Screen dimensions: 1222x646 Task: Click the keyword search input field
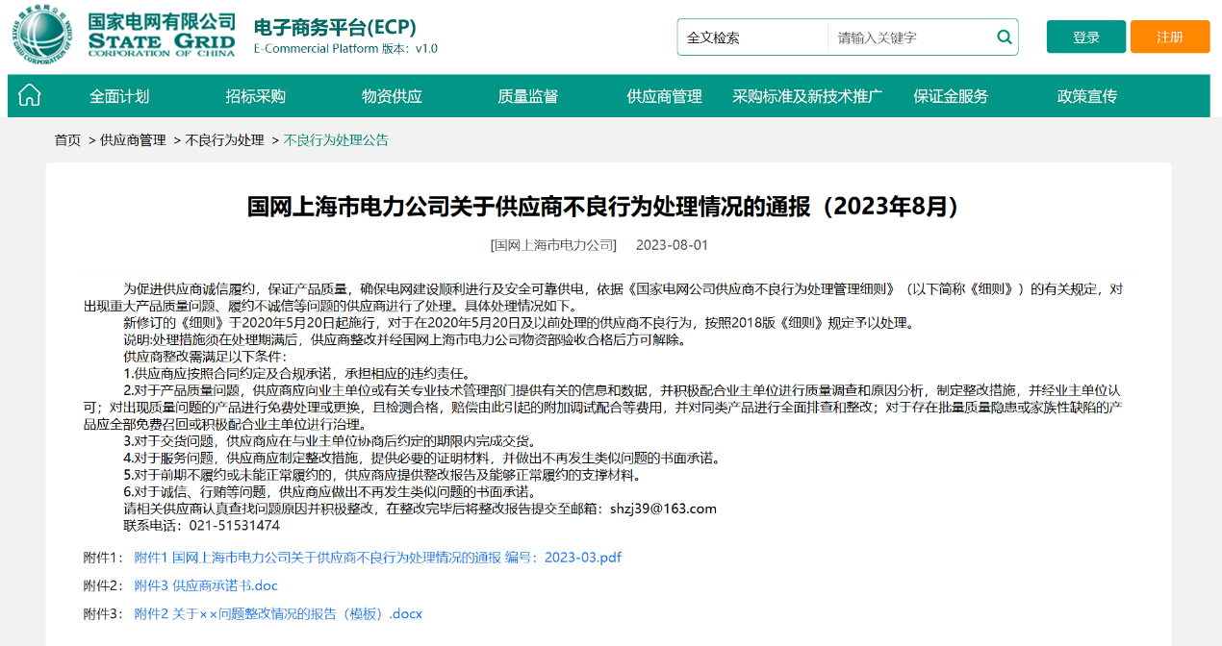[x=909, y=37]
